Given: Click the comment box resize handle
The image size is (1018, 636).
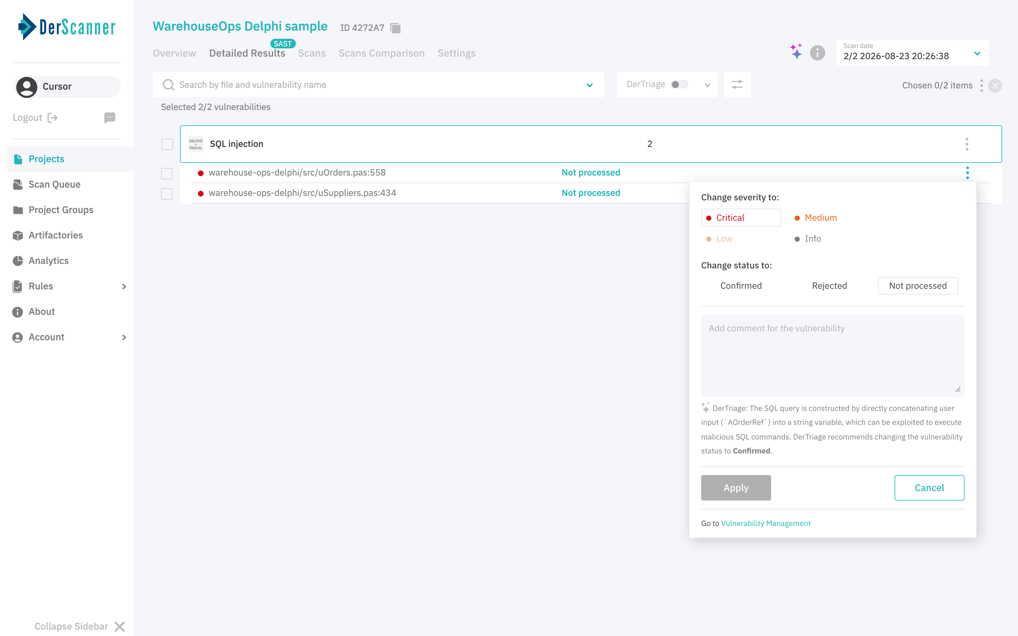Looking at the screenshot, I should pos(958,390).
